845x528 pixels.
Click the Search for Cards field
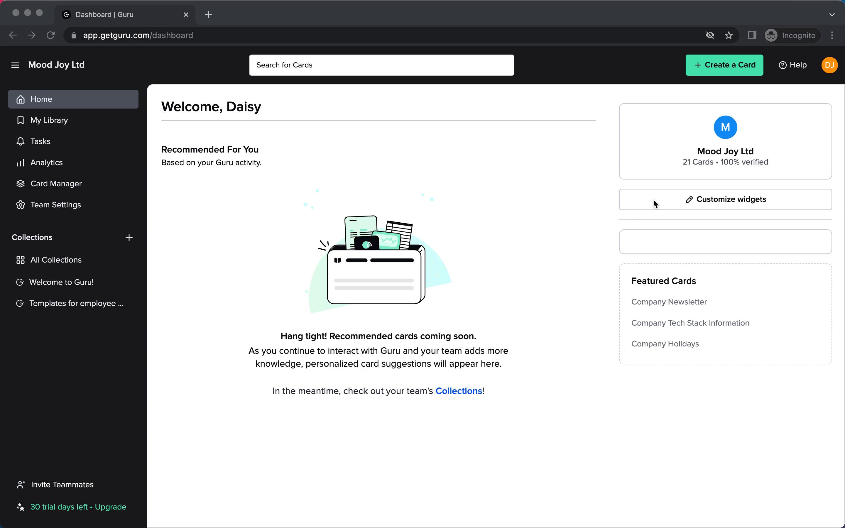tap(381, 65)
